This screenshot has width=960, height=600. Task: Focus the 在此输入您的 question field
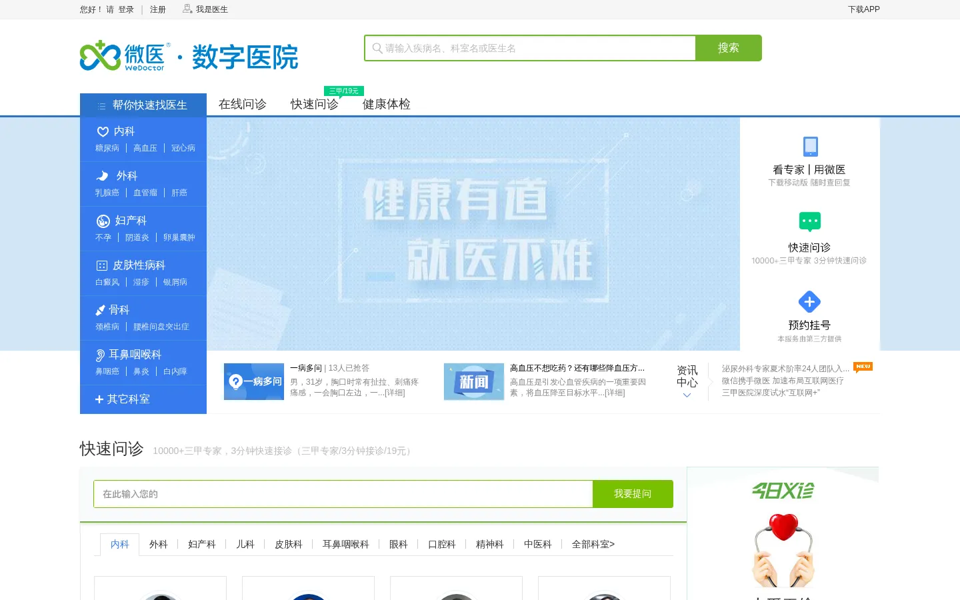tap(343, 494)
